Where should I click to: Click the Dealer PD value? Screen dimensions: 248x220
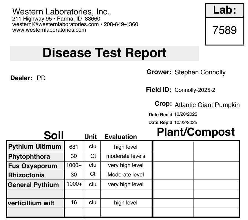[41, 78]
